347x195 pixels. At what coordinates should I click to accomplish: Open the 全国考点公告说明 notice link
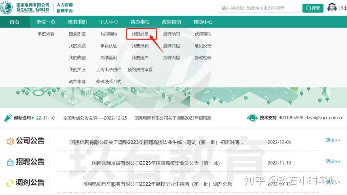click(x=95, y=118)
